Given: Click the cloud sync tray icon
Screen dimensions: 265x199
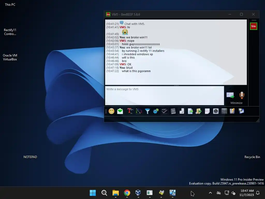Looking at the screenshot, I should coord(219,193).
